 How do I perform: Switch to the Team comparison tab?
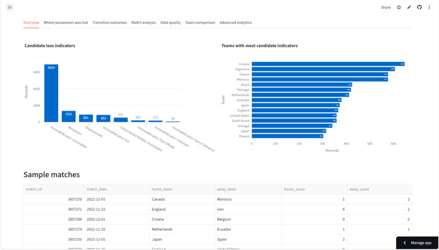[200, 23]
